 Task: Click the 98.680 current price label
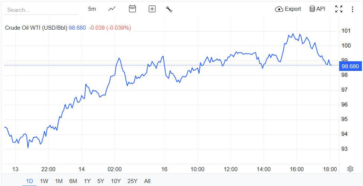click(350, 66)
